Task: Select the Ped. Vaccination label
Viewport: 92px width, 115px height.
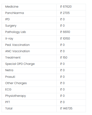Action: tap(17, 45)
